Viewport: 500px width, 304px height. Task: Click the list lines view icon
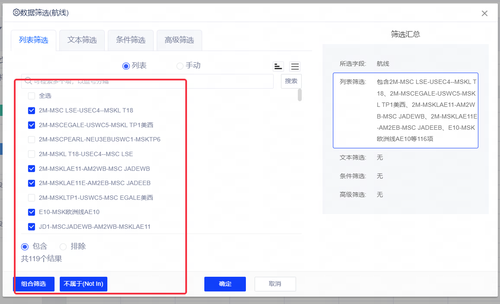coord(295,67)
